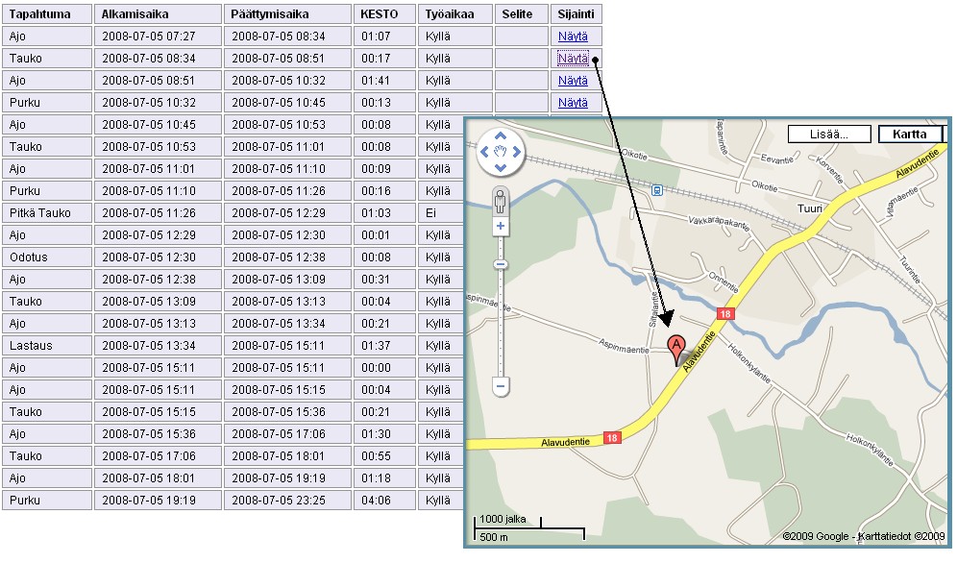Zoom in with the plus button
Viewport: 957px width, 563px height.
pos(501,227)
